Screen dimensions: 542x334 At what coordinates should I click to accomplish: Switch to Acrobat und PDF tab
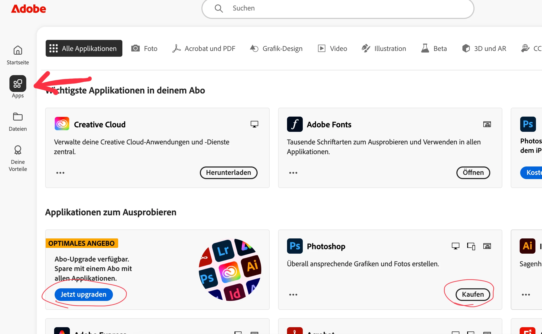click(204, 48)
